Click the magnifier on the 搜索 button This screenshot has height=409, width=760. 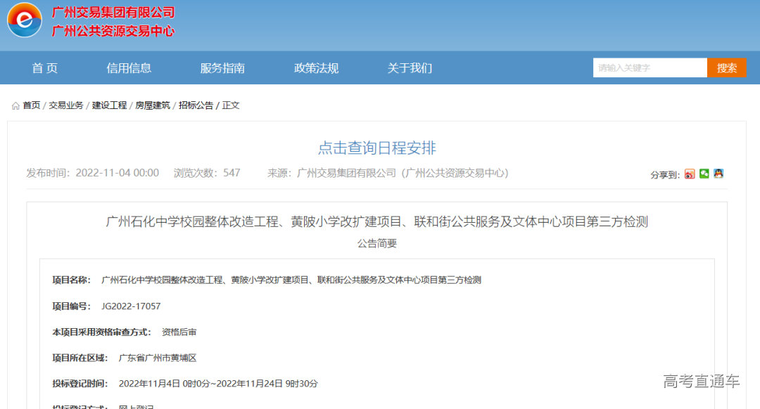pos(727,67)
